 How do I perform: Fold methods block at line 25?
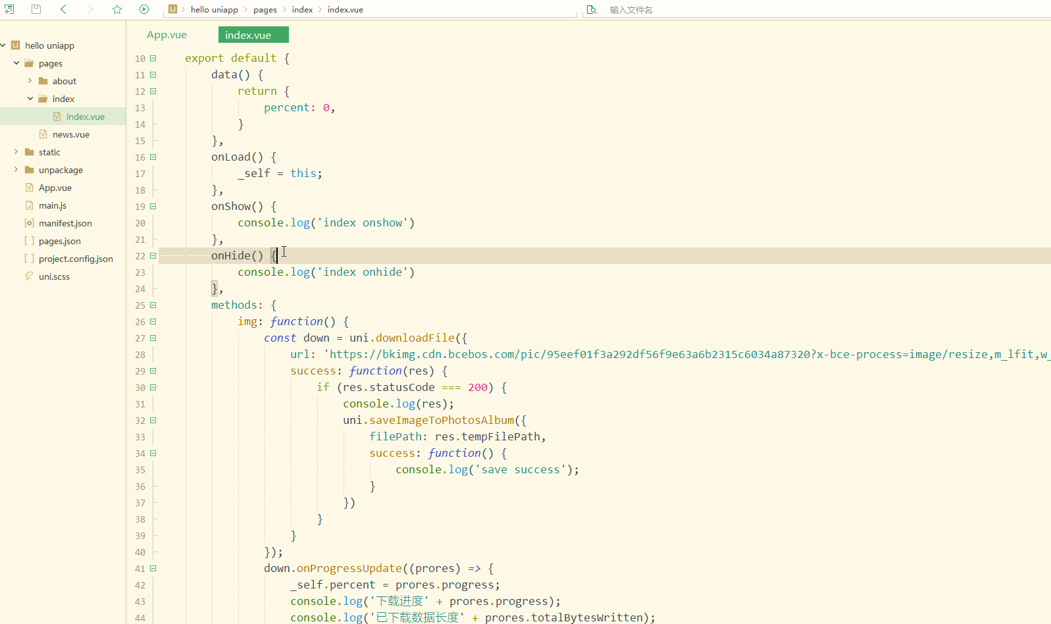click(x=153, y=305)
